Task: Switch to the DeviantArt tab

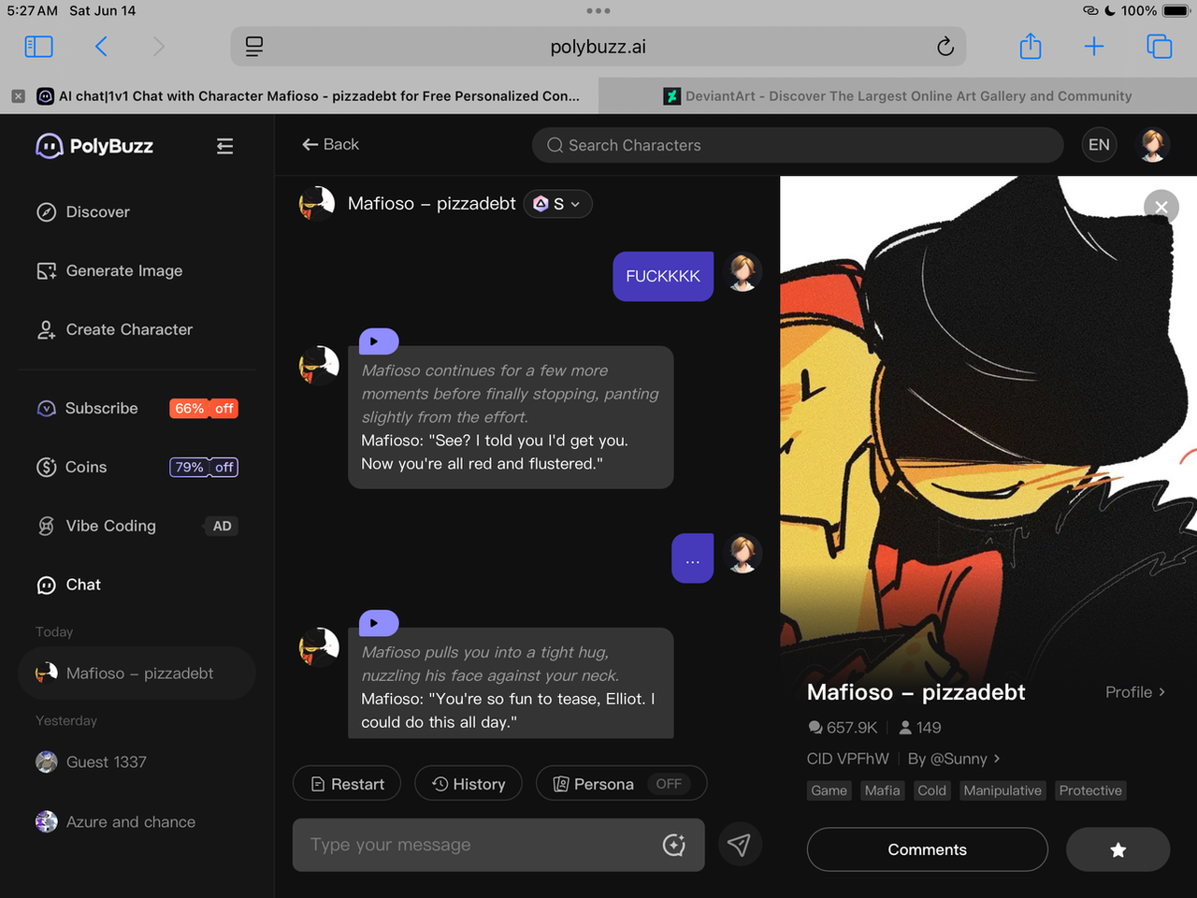Action: coord(898,96)
